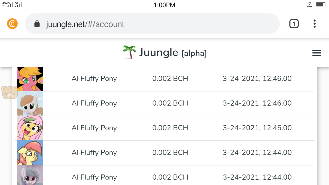Tap the orange CryptoTab browser icon
Viewport: 329px width, 185px height.
12,24
